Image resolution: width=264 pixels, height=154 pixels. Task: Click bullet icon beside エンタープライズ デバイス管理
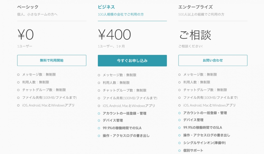pyautogui.click(x=179, y=120)
